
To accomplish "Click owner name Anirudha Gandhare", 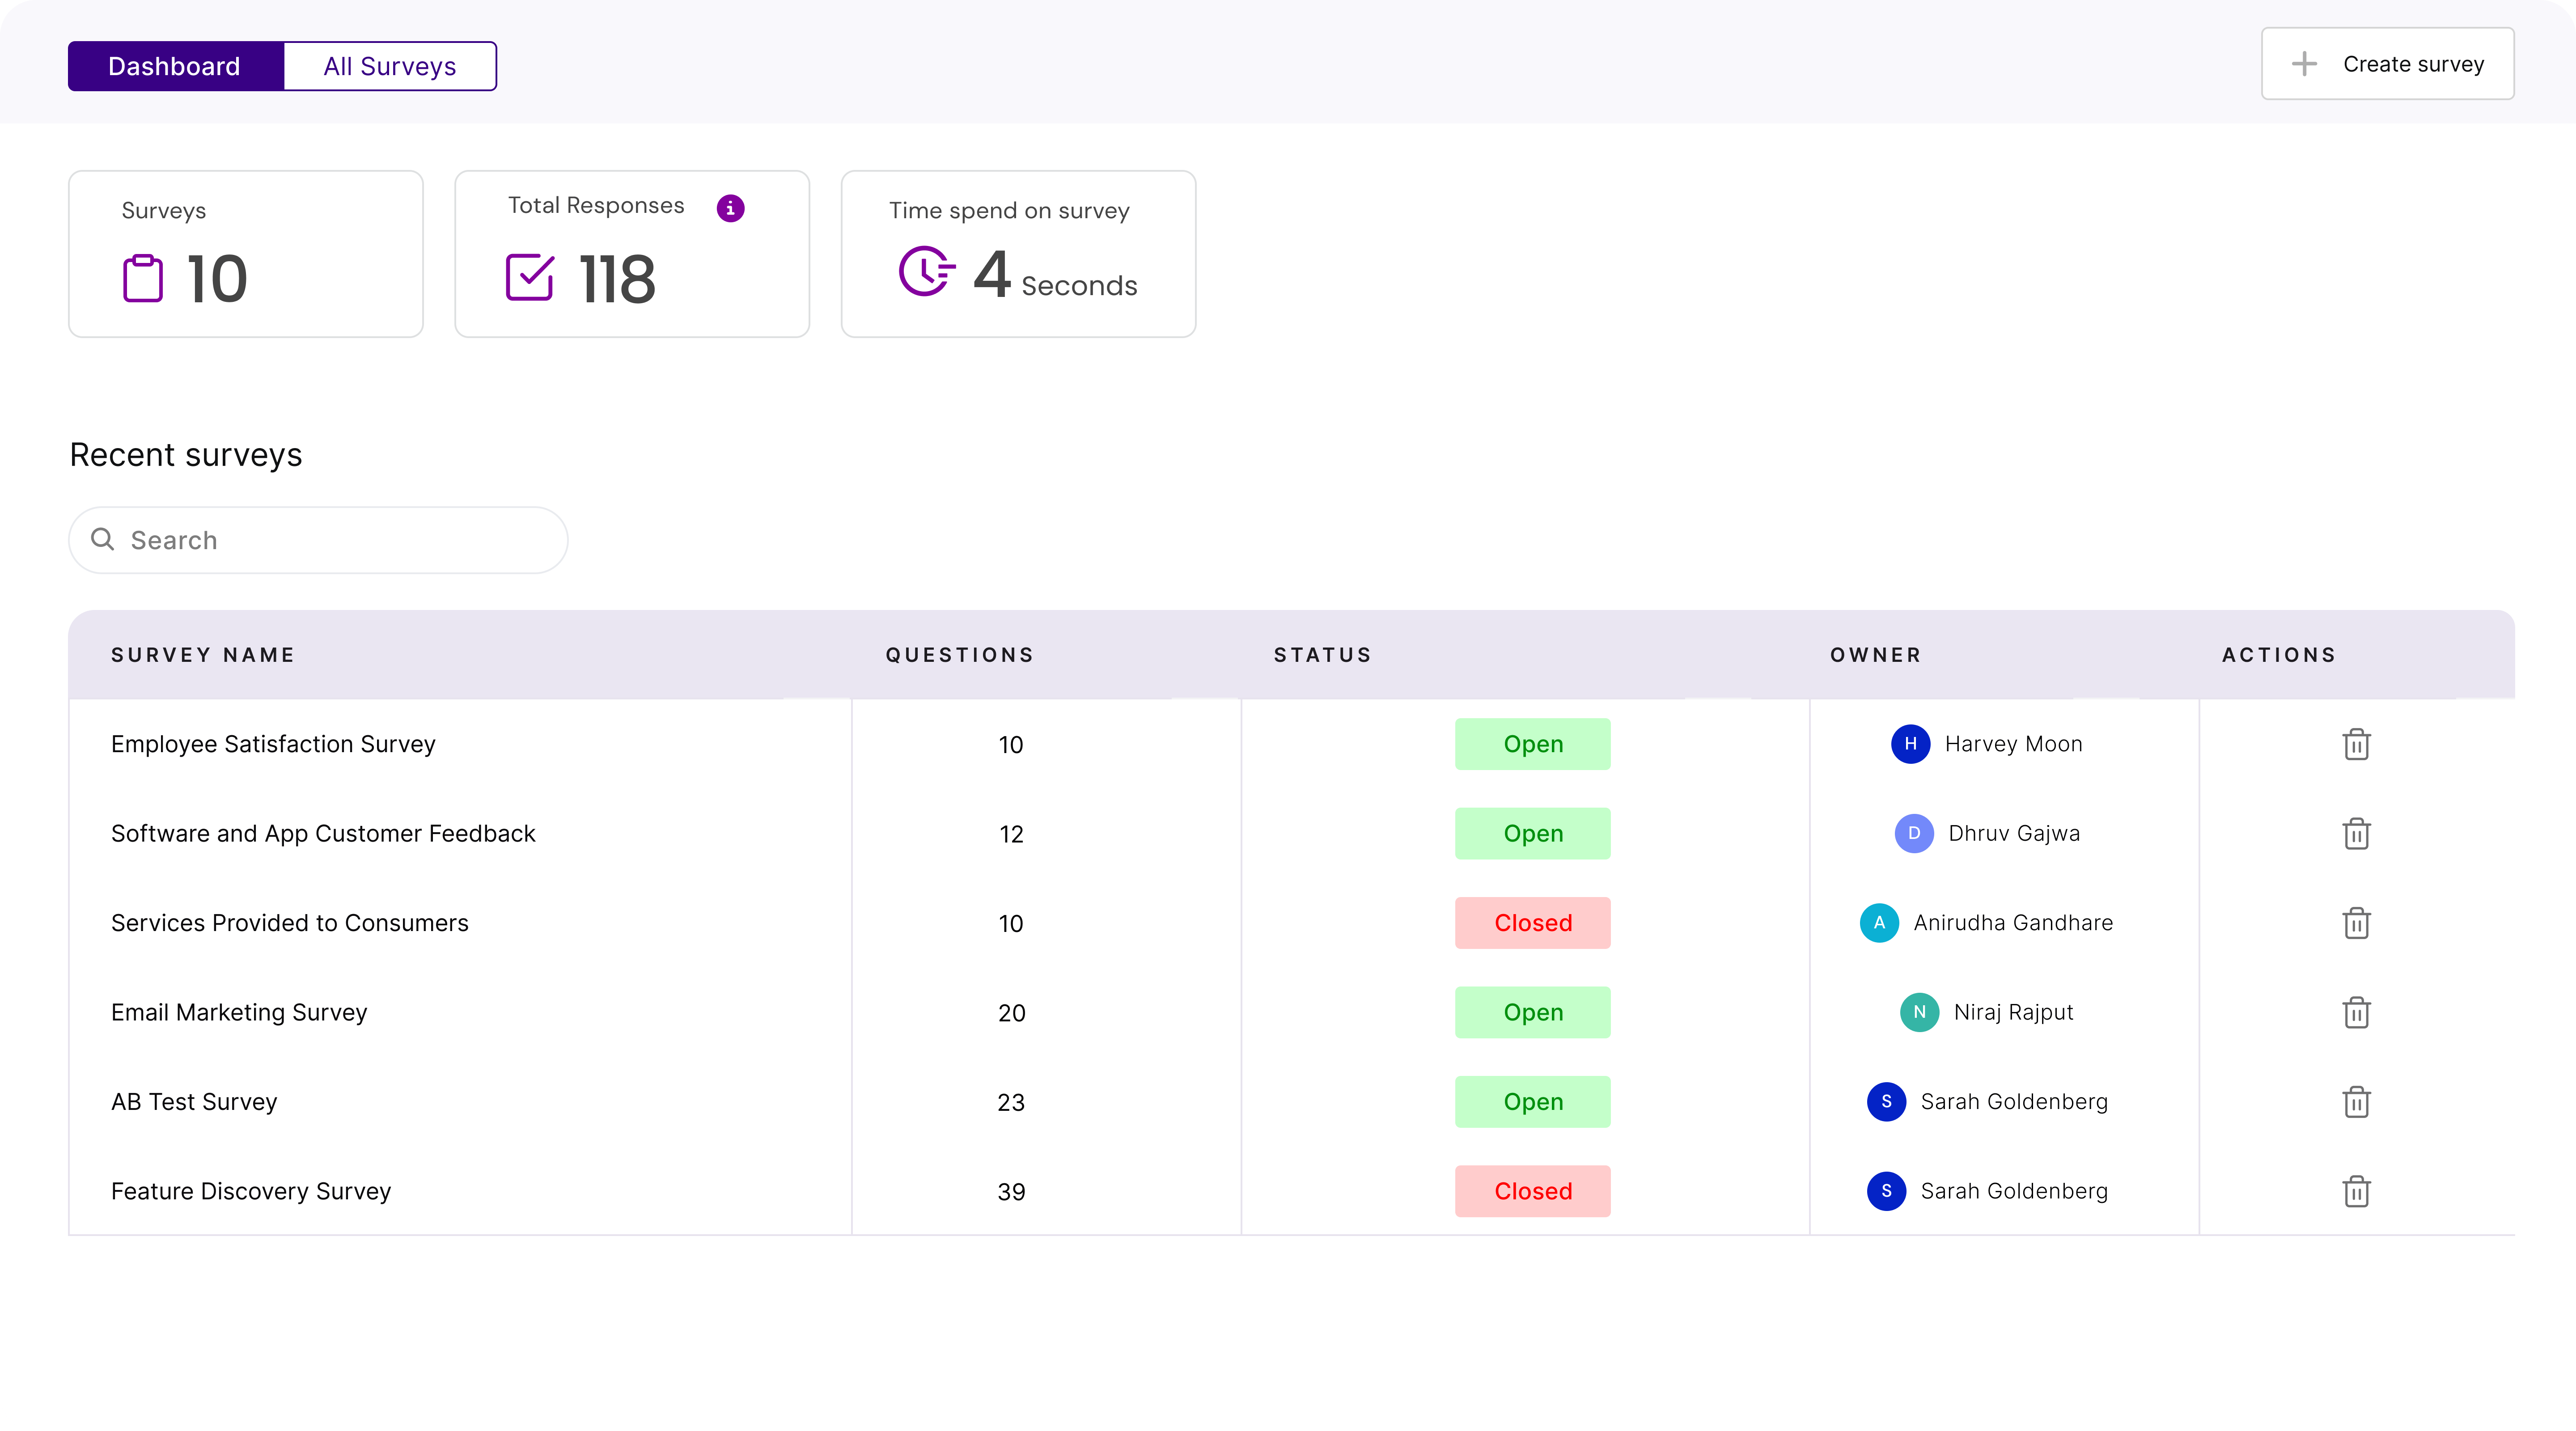I will (2013, 923).
